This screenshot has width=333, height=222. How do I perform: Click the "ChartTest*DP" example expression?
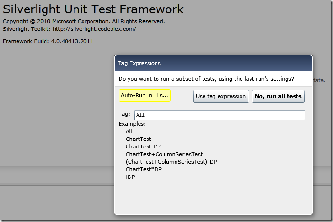[x=143, y=169]
